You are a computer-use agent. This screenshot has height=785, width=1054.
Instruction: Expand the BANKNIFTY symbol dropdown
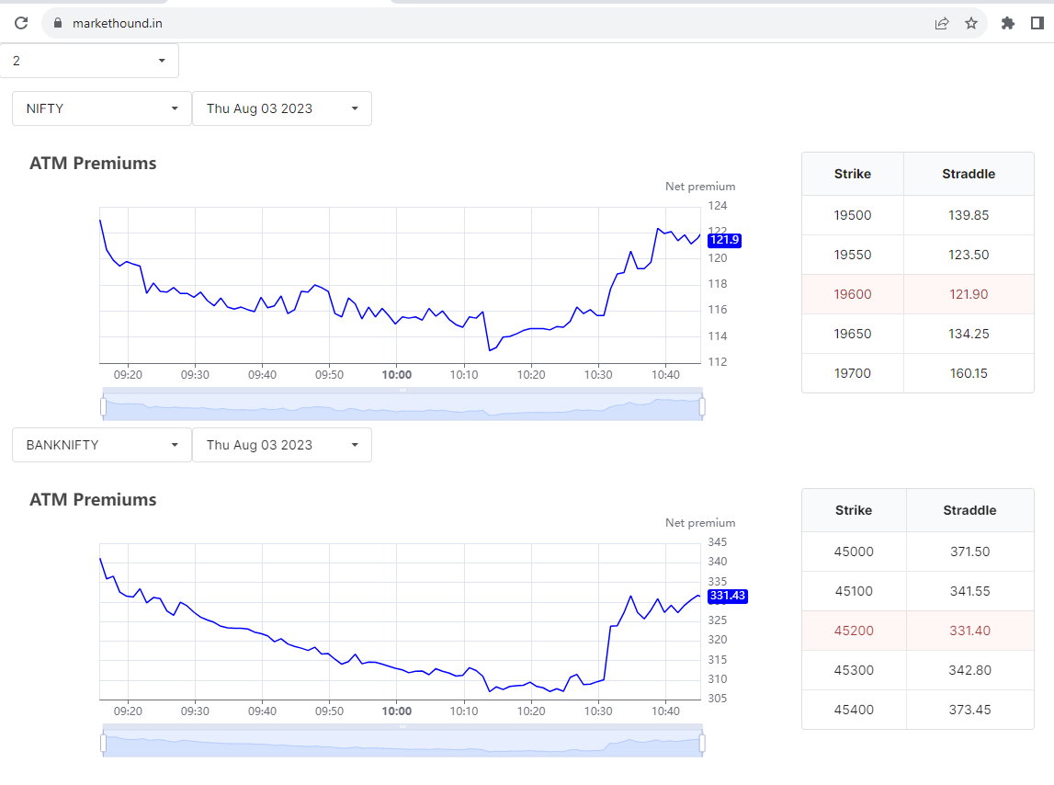[101, 445]
